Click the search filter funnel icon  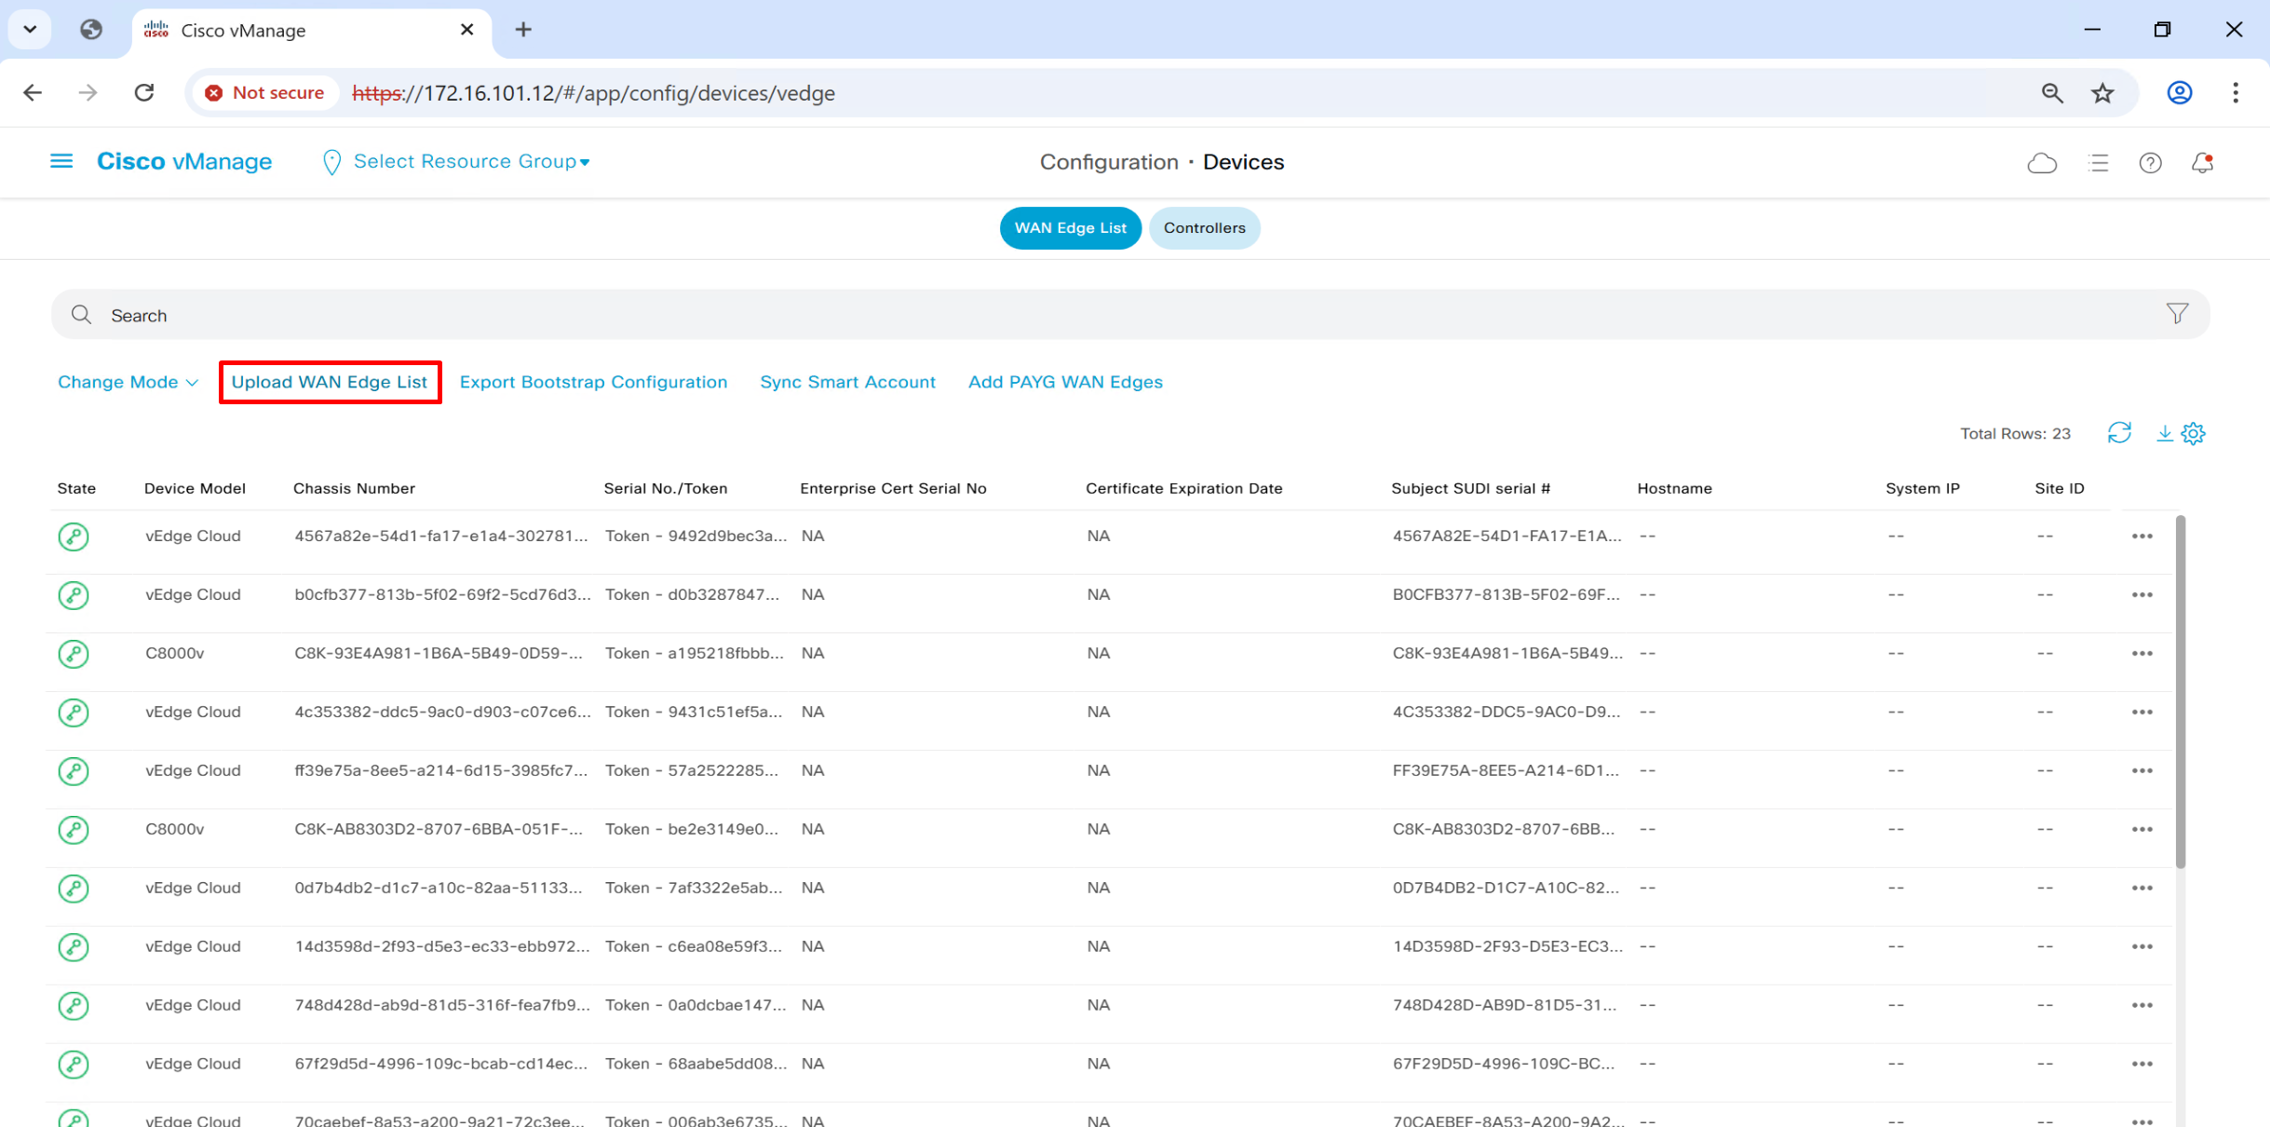click(x=2177, y=314)
